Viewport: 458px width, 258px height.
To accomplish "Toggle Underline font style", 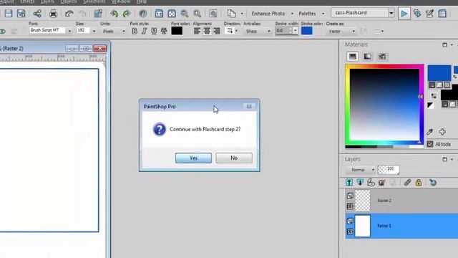I will click(154, 31).
